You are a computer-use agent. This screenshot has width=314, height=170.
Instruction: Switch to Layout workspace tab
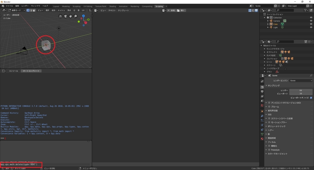[56, 6]
